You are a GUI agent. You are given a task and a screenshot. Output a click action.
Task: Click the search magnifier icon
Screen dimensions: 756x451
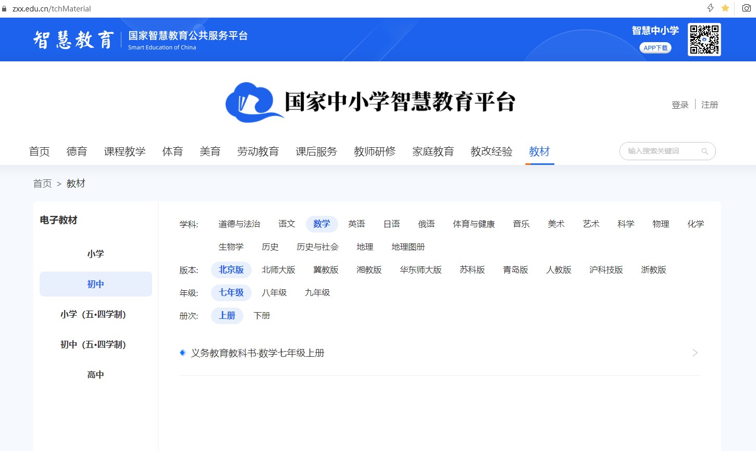[705, 151]
